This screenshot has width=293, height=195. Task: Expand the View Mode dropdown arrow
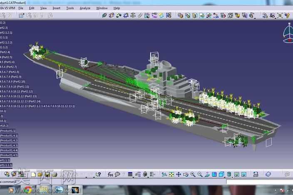(x=232, y=177)
